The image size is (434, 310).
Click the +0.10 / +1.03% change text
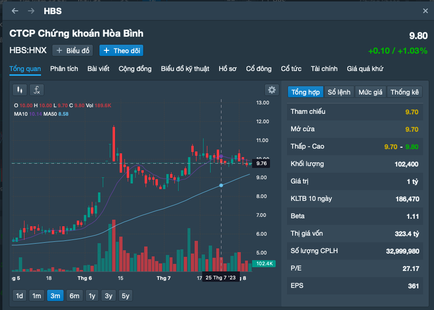point(398,51)
